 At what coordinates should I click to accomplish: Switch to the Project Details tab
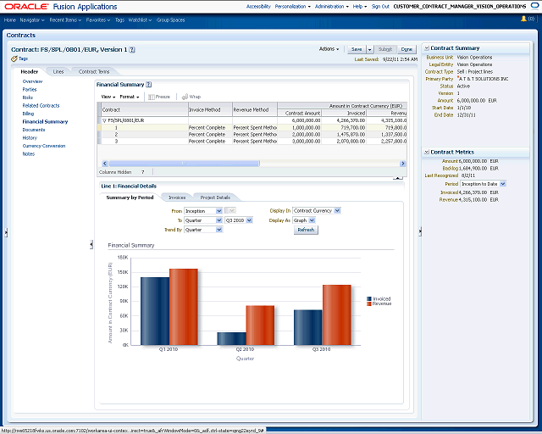coord(215,198)
